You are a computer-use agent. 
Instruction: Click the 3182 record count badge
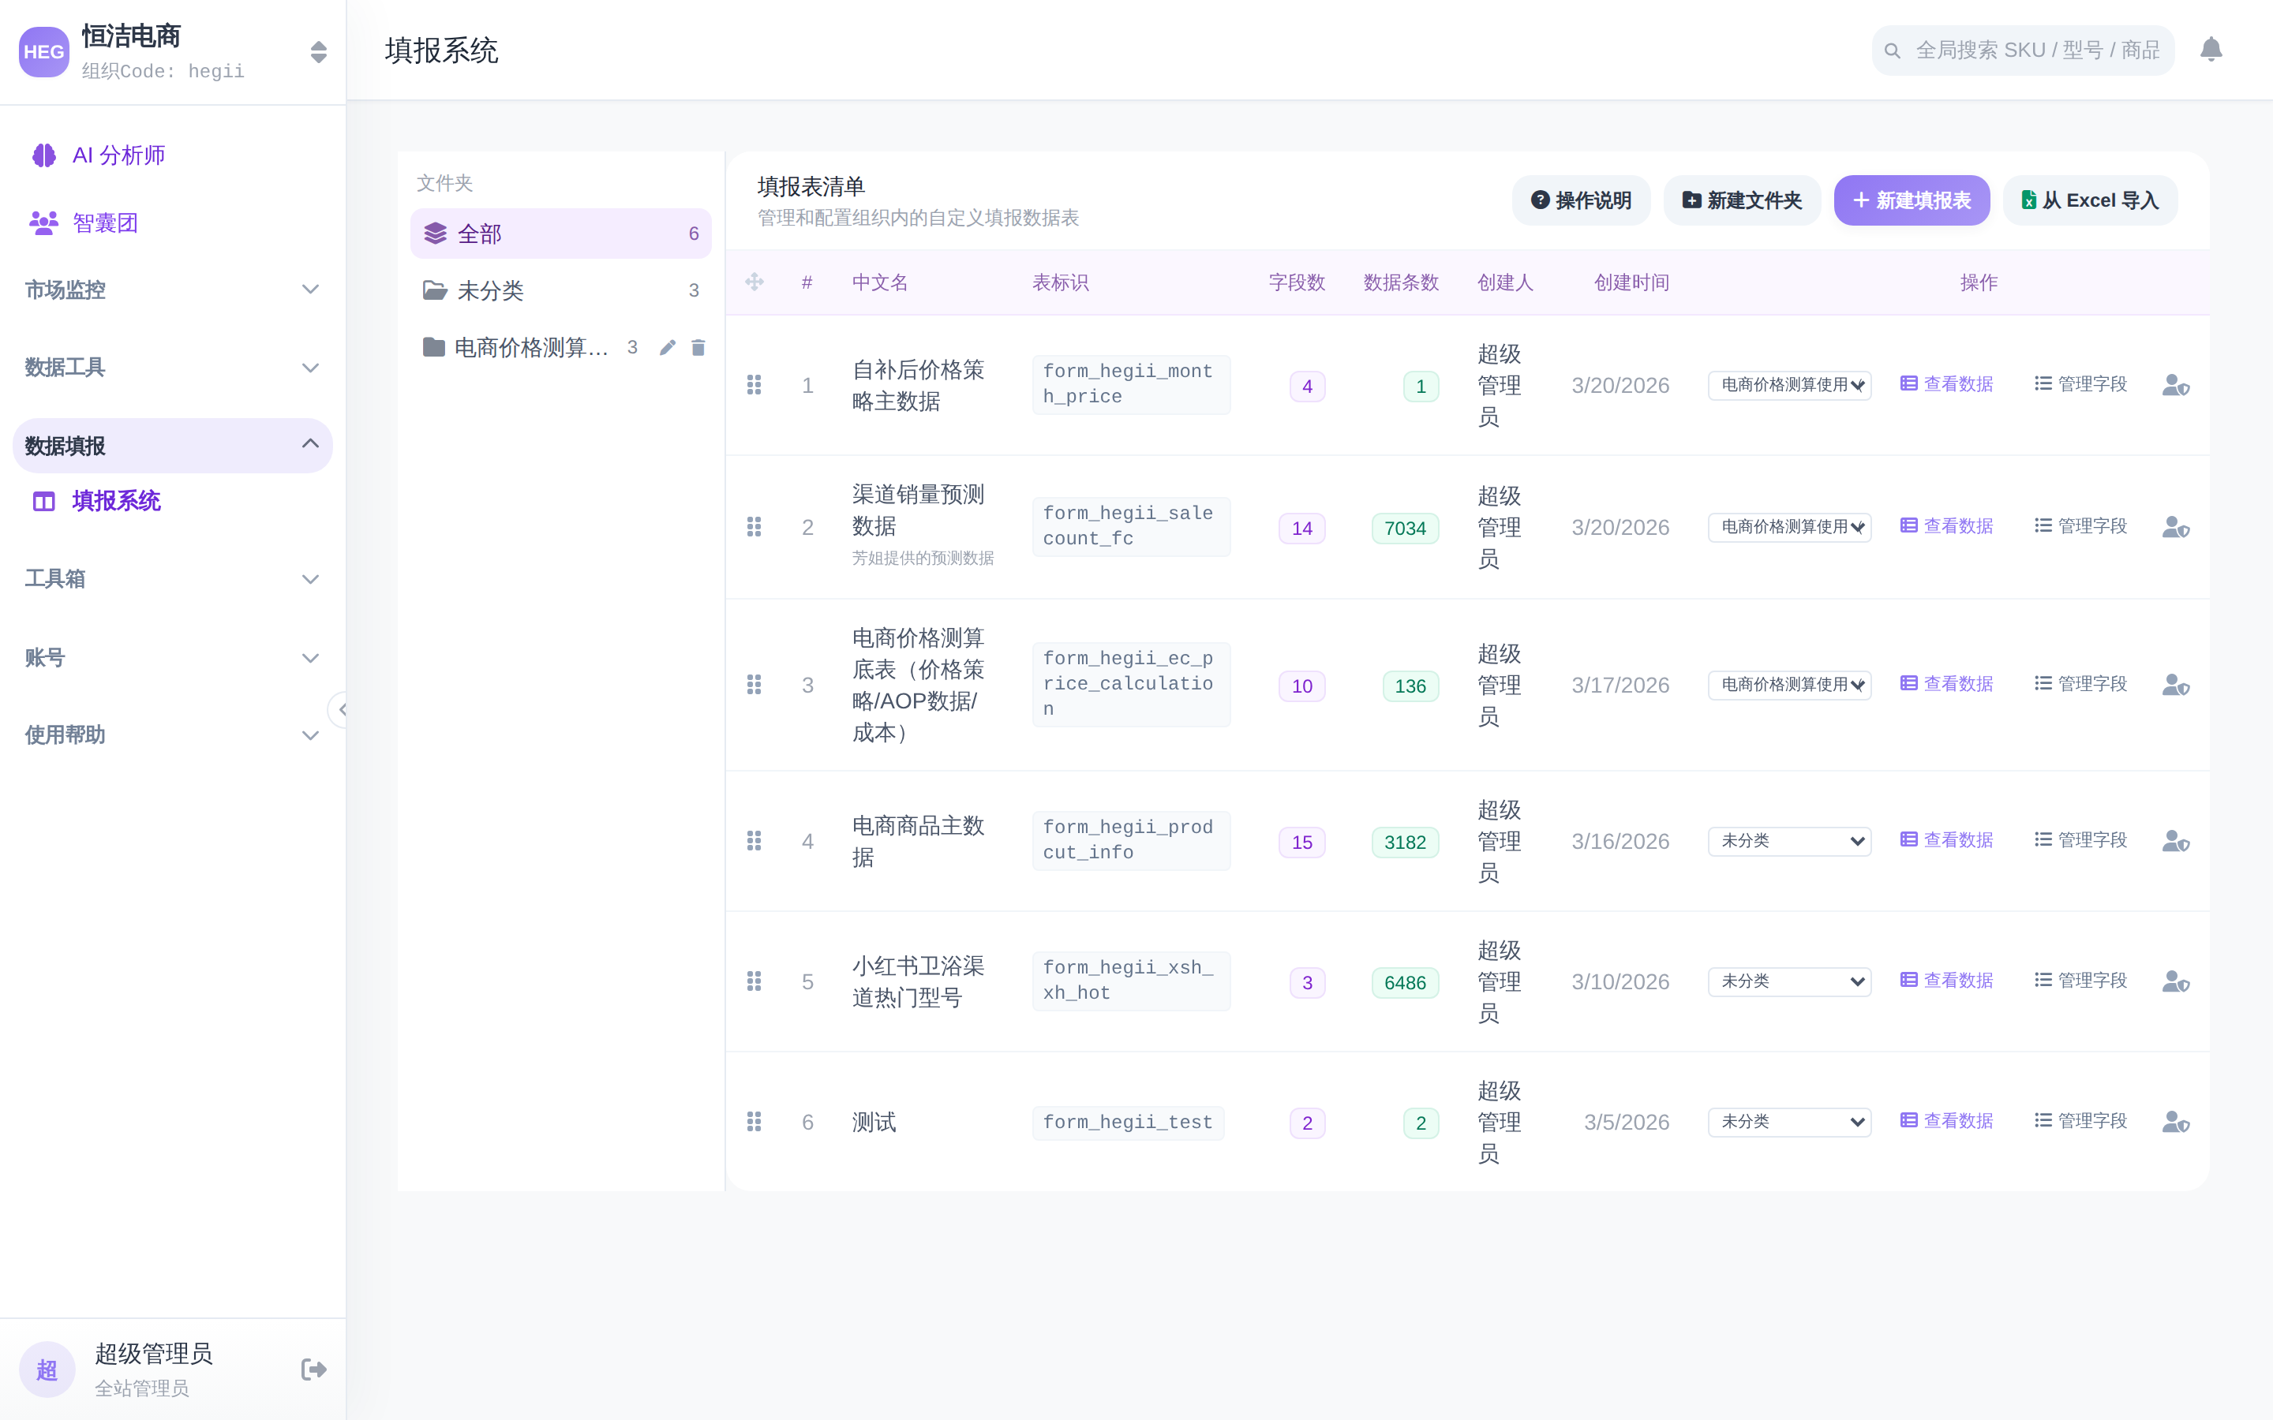[x=1404, y=843]
